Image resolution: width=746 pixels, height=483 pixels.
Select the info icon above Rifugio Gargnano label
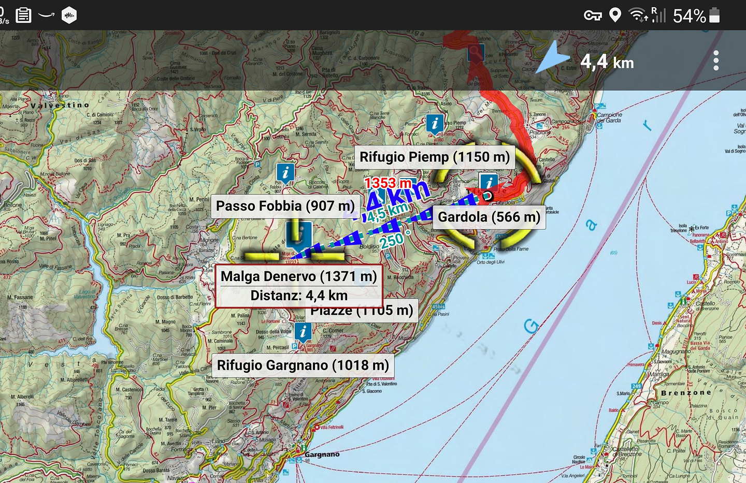tap(303, 332)
